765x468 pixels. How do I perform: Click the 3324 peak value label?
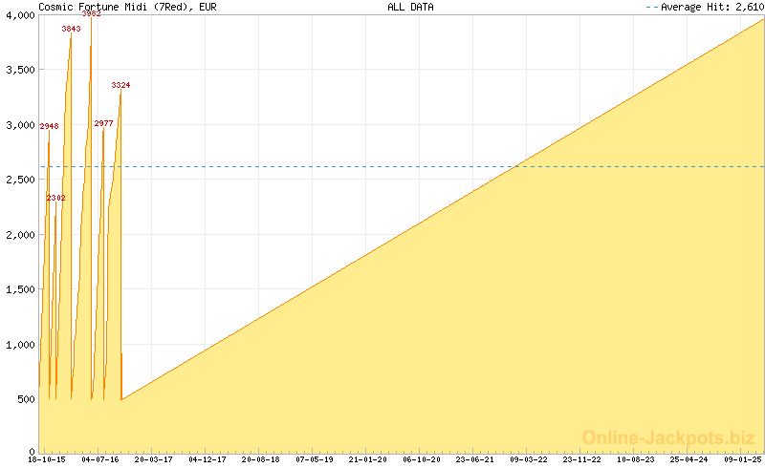point(120,86)
